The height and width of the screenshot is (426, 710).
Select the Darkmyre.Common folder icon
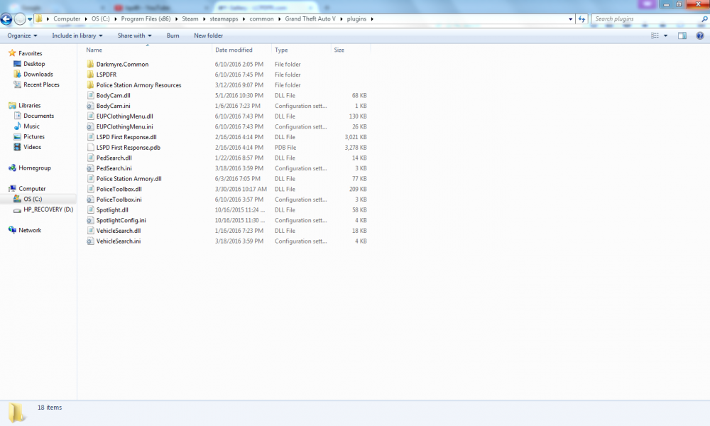click(x=90, y=65)
